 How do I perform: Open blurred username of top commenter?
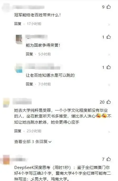[x=29, y=7]
